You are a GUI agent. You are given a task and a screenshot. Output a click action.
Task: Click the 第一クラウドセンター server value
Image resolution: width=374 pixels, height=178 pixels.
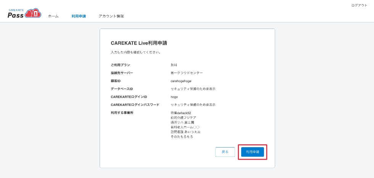click(x=187, y=73)
